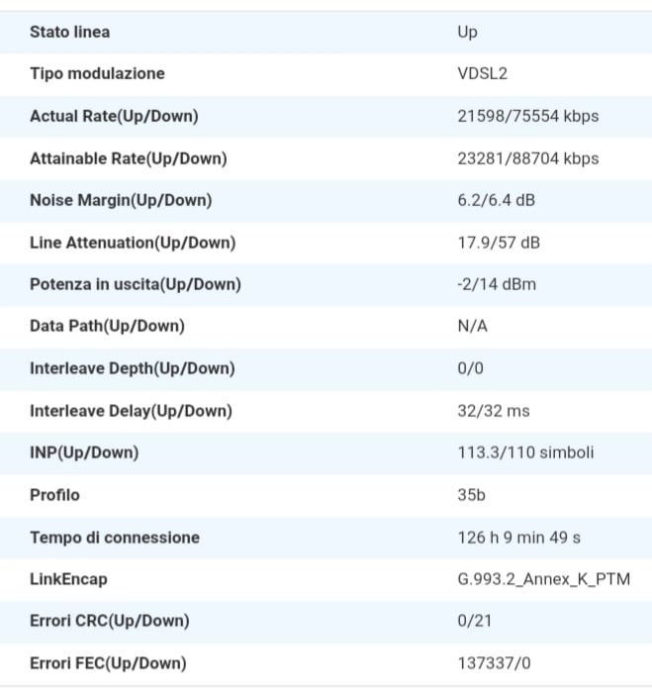Image resolution: width=652 pixels, height=694 pixels.
Task: Select the Tipo modulazione row label
Action: pyautogui.click(x=97, y=73)
